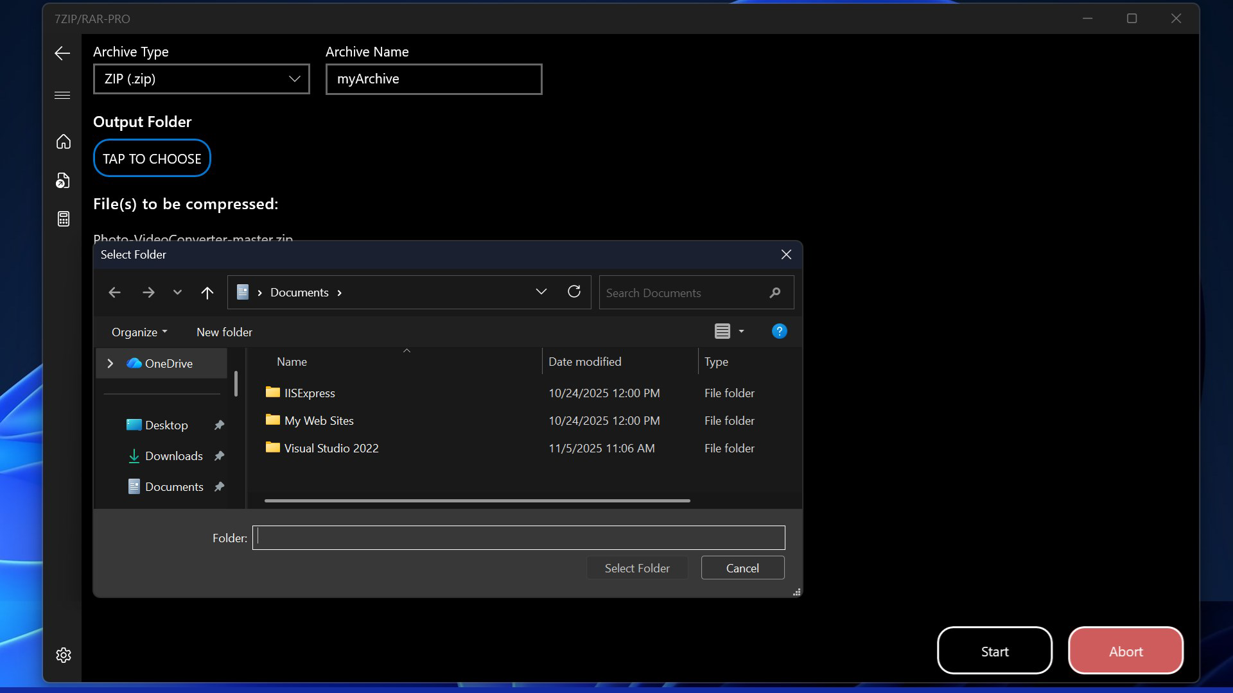Open Help in the Select Folder dialog
Viewport: 1233px width, 693px height.
point(778,331)
